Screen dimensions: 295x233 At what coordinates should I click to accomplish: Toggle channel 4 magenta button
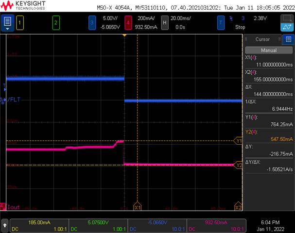pos(128,23)
